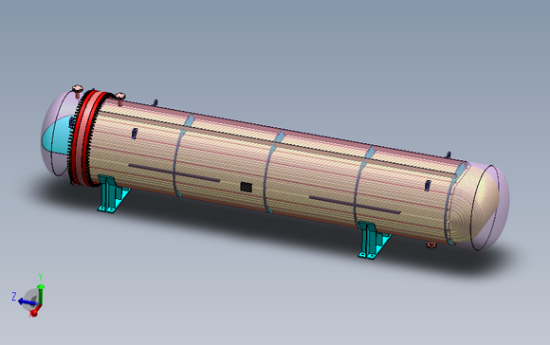Select the pink nozzle on top of the left head
550x345 pixels.
tap(78, 91)
